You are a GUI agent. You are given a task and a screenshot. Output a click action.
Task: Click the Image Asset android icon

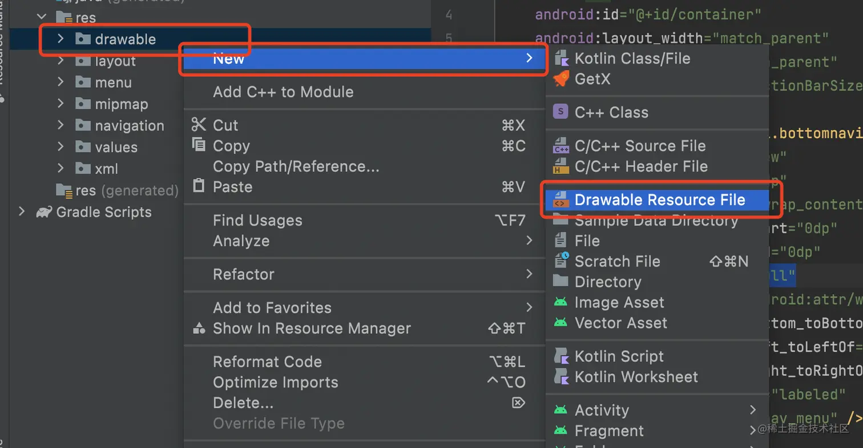coord(560,302)
